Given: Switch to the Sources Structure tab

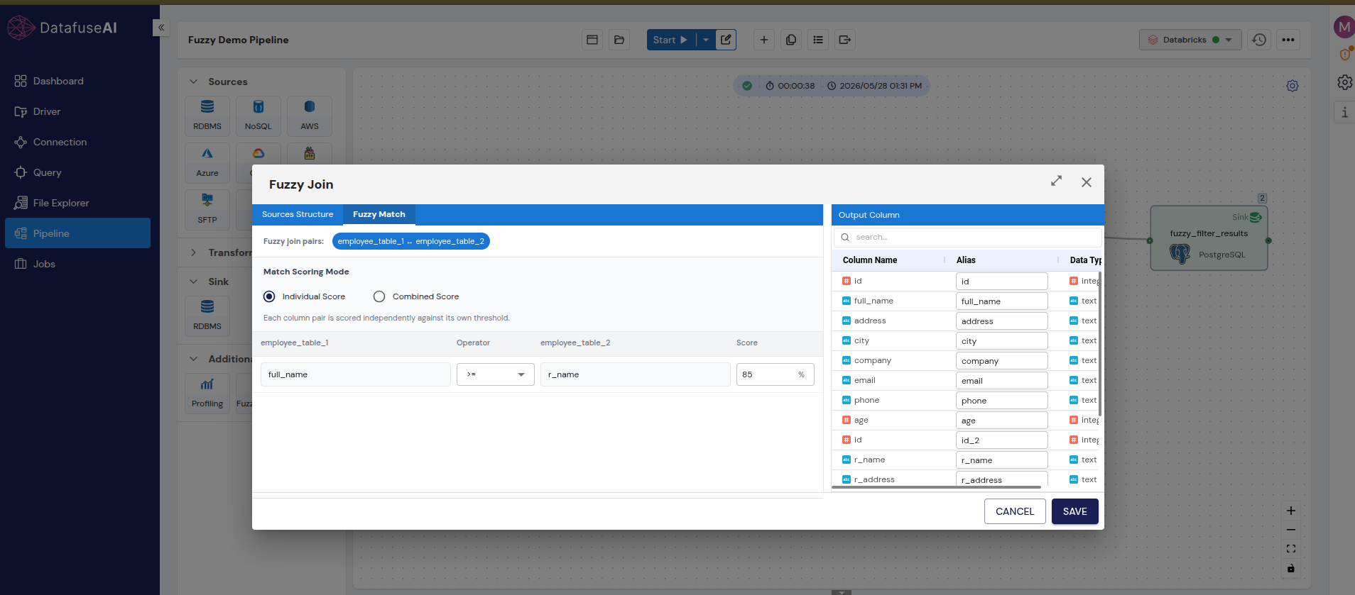Looking at the screenshot, I should [298, 214].
